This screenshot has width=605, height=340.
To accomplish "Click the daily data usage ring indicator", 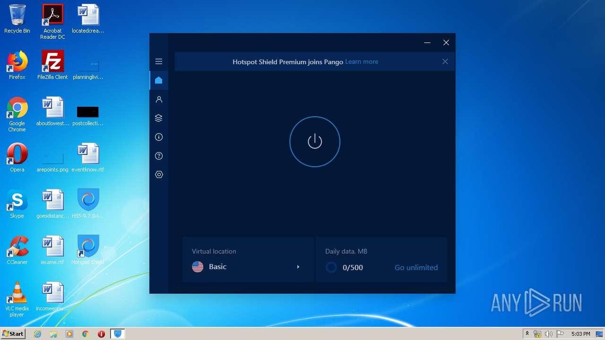I will [x=331, y=267].
